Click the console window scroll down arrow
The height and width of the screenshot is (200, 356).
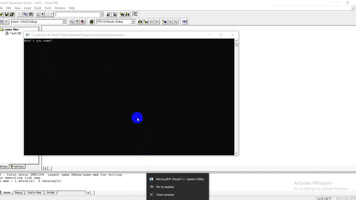tap(236, 153)
